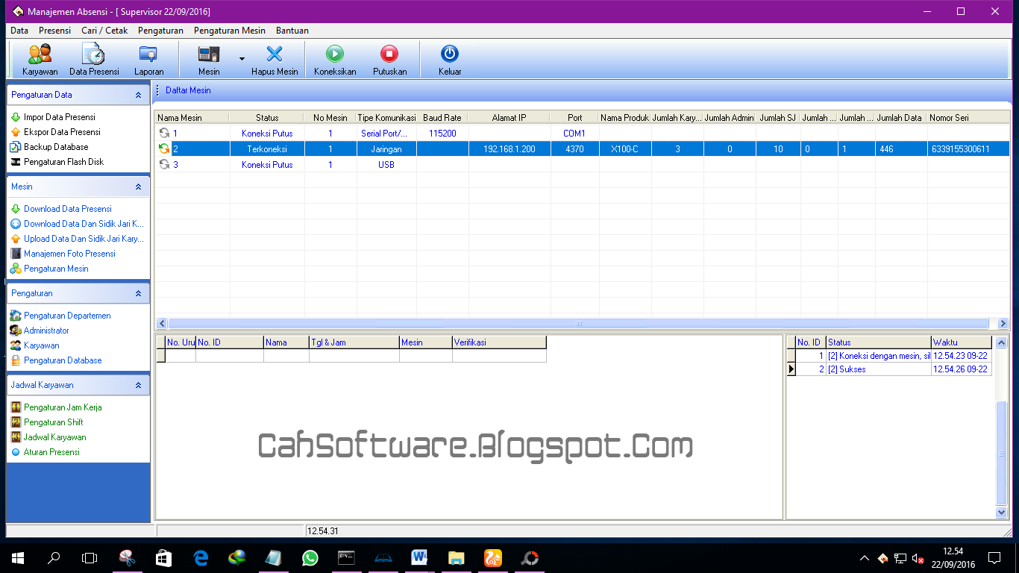Image resolution: width=1019 pixels, height=573 pixels.
Task: Click the Pengaturan Flash Disk icon
Action: pyautogui.click(x=16, y=162)
